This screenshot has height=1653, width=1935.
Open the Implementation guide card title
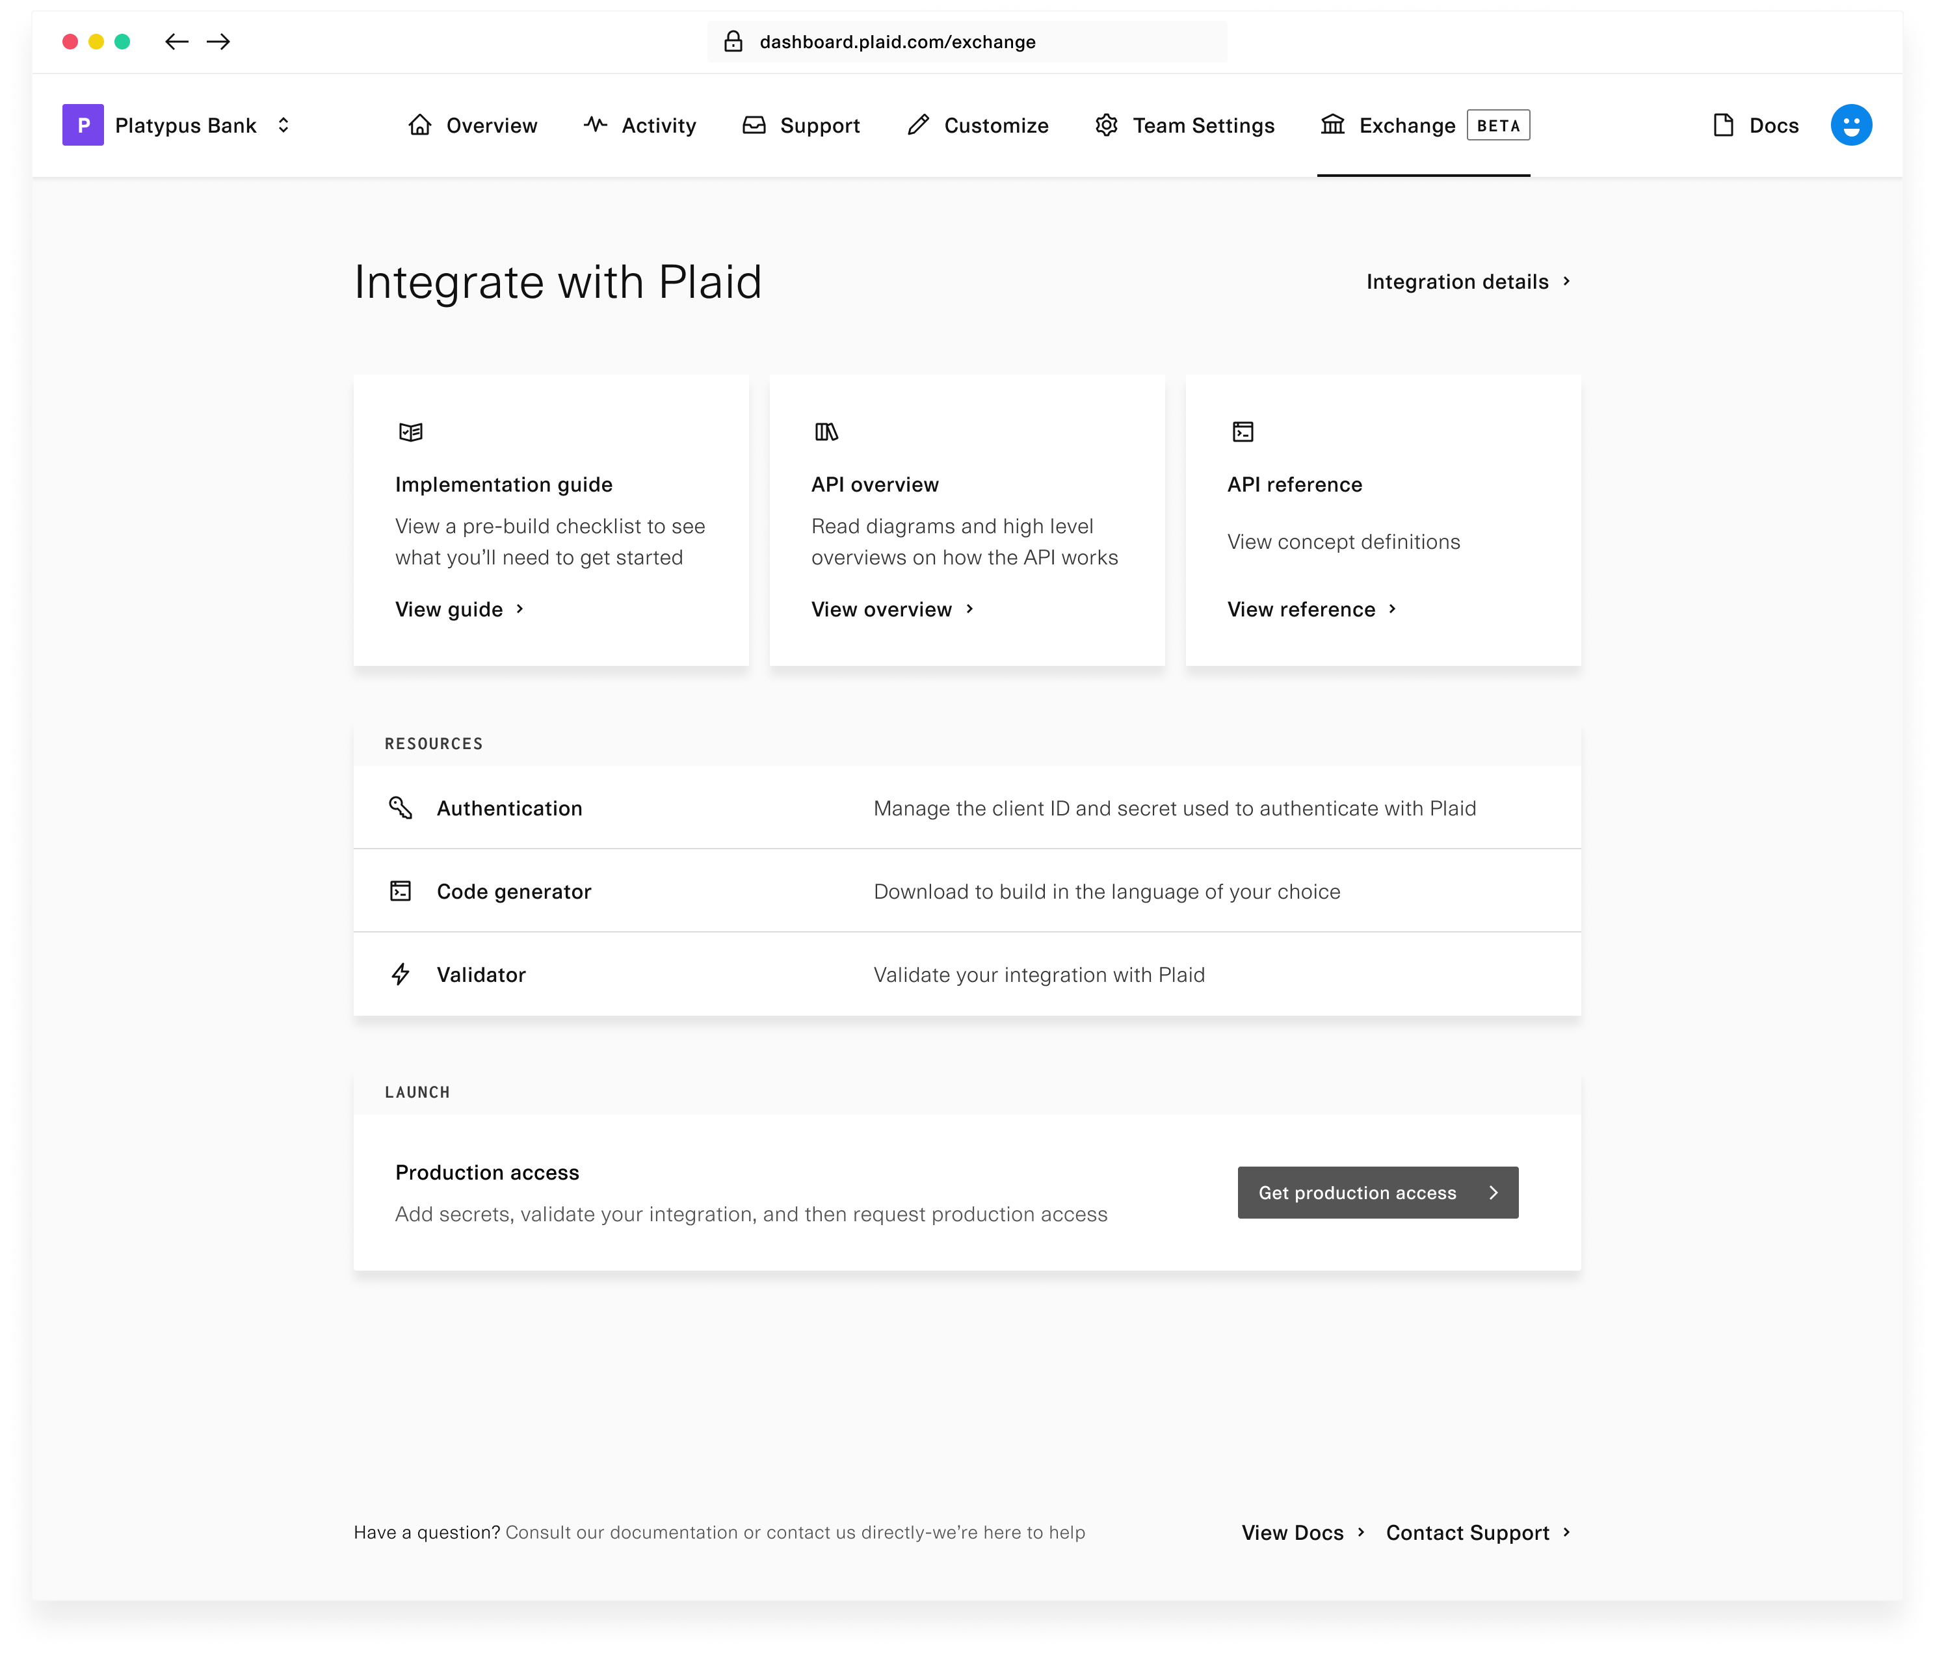[x=503, y=484]
